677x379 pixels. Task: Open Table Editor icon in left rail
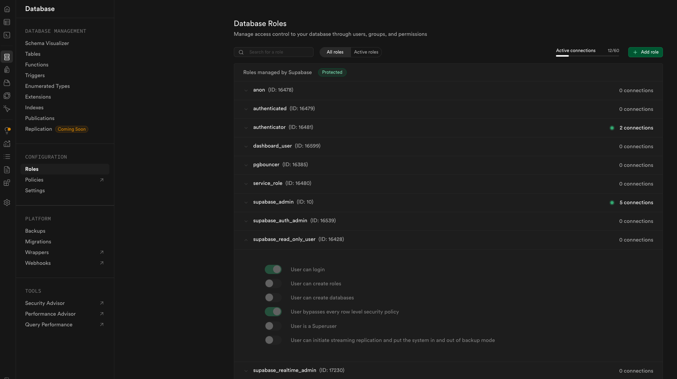7,22
